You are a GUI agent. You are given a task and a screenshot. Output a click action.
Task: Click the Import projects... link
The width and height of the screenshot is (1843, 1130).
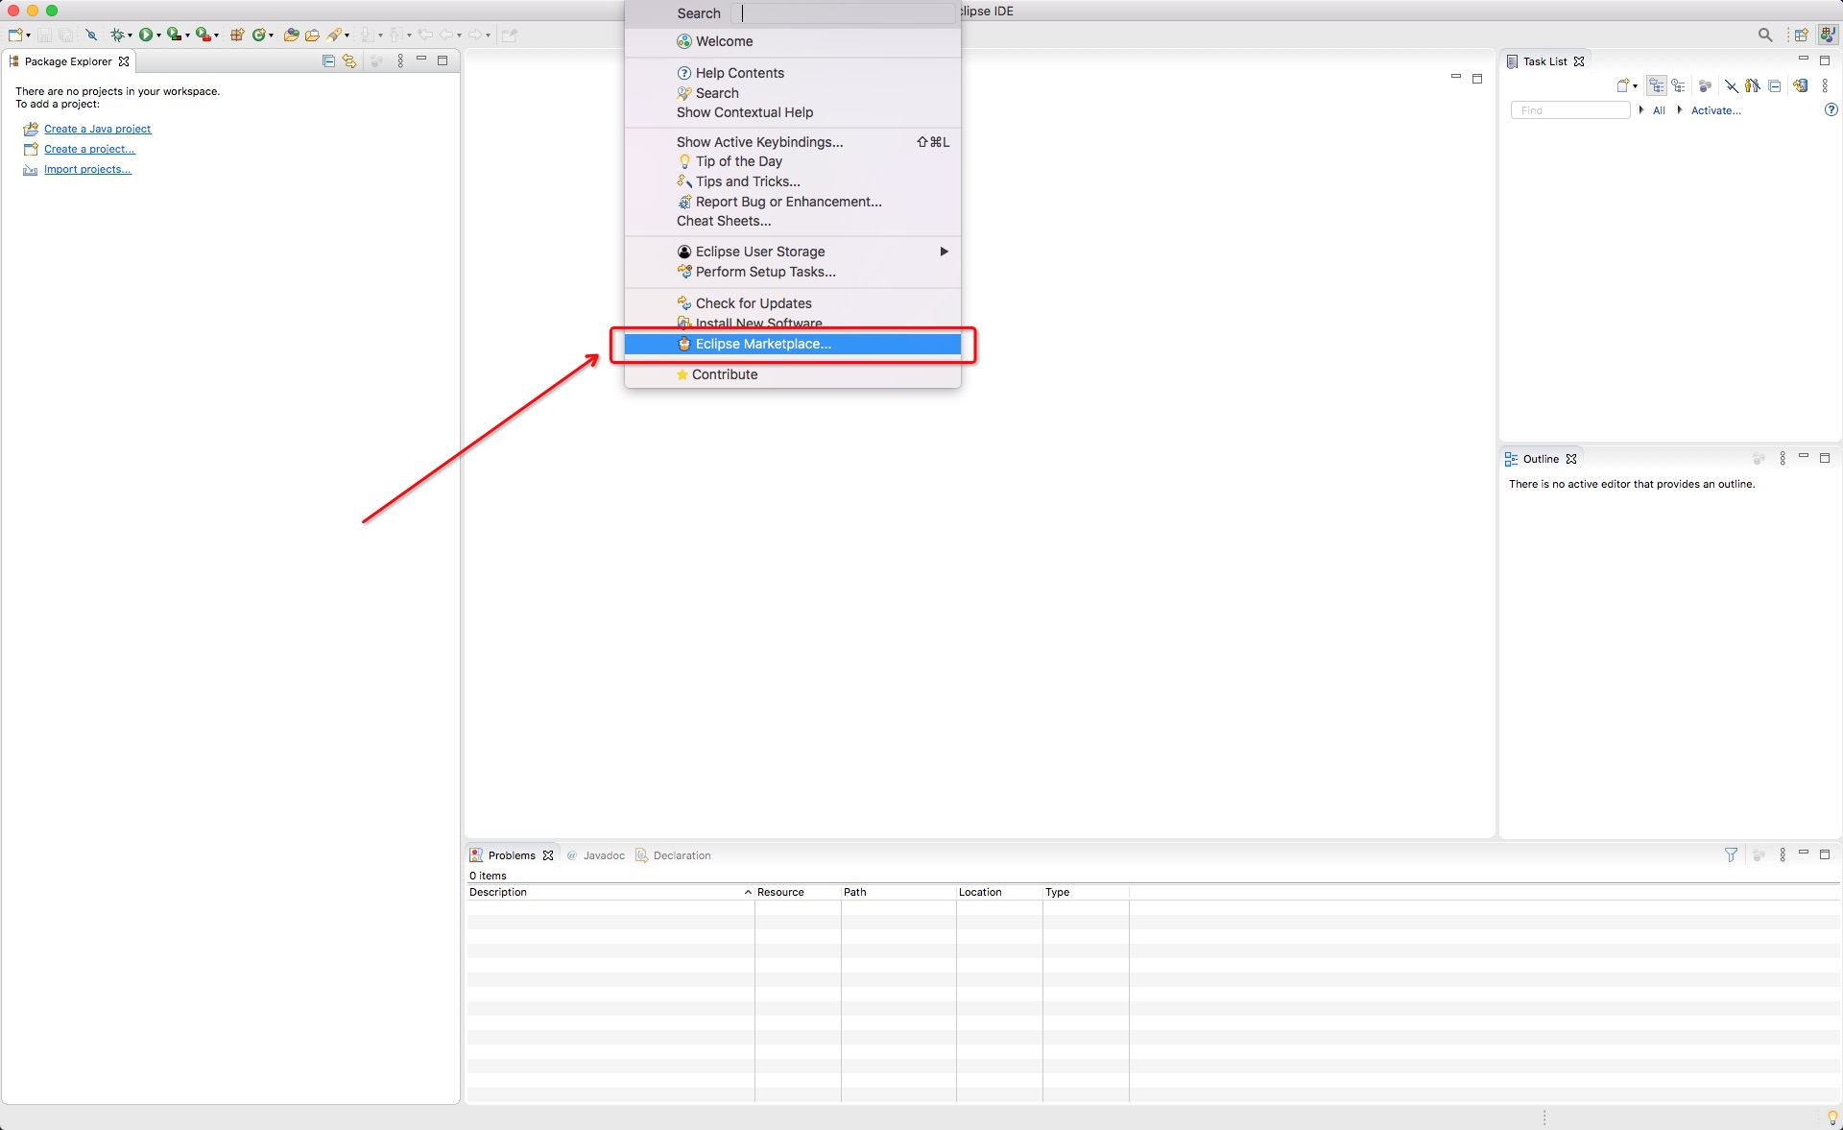click(x=87, y=169)
